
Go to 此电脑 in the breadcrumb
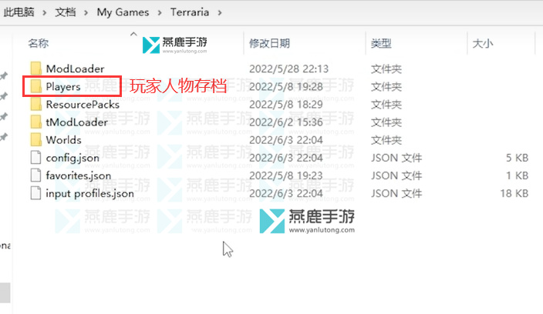19,12
